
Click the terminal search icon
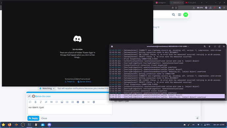pyautogui.click(x=205, y=47)
